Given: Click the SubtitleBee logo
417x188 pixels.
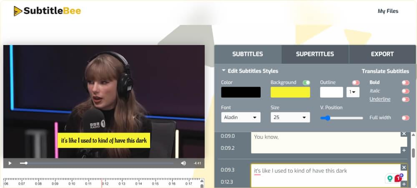Looking at the screenshot, I should (x=47, y=11).
